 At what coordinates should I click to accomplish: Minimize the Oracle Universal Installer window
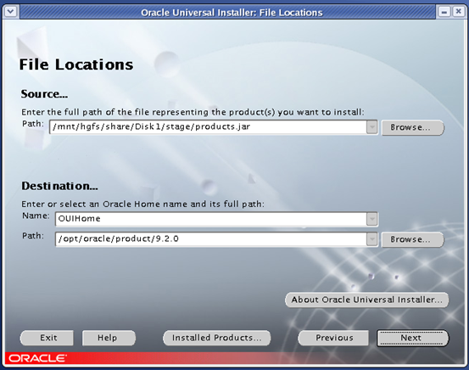444,12
